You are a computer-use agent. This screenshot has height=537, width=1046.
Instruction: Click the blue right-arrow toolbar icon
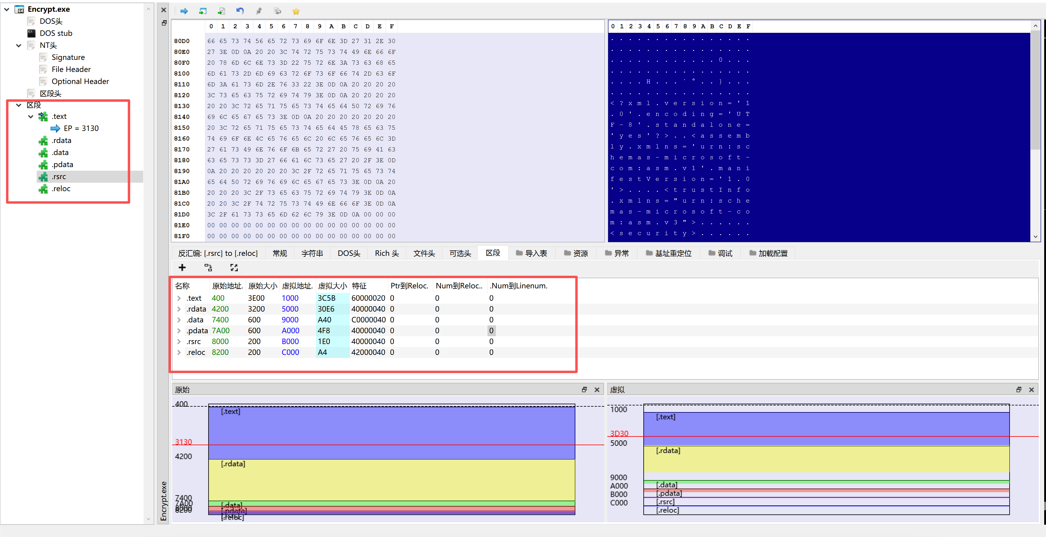pos(184,11)
